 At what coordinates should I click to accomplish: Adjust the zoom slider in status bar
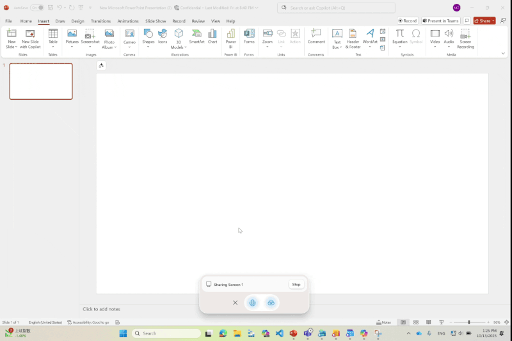[x=468, y=322]
